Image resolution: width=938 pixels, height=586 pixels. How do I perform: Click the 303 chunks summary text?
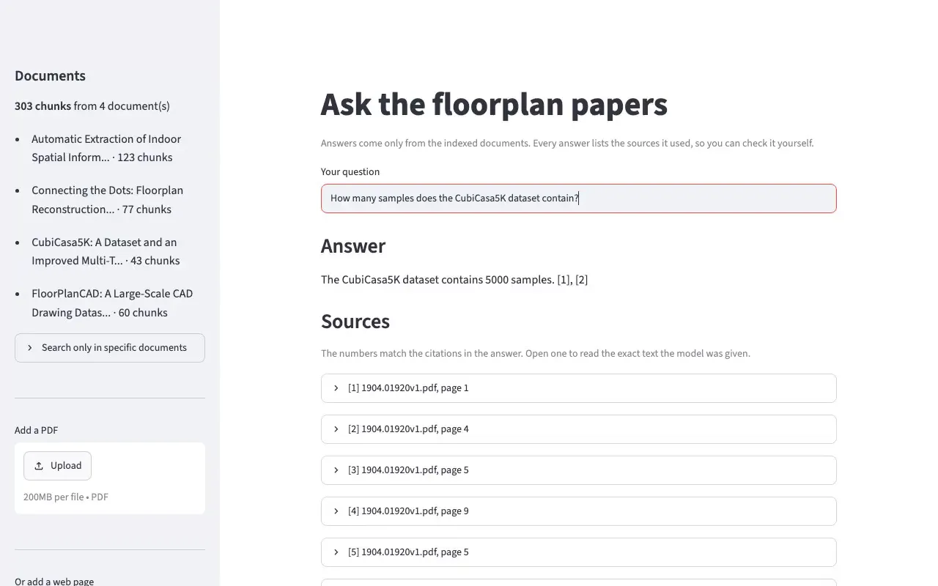click(92, 106)
